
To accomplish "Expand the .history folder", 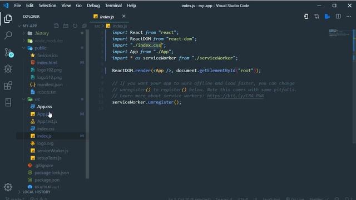I will (x=24, y=33).
